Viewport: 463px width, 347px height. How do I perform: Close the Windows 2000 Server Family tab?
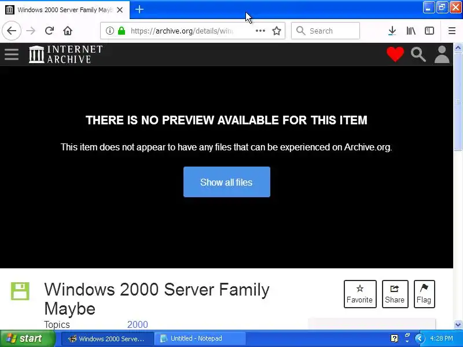[x=120, y=10]
